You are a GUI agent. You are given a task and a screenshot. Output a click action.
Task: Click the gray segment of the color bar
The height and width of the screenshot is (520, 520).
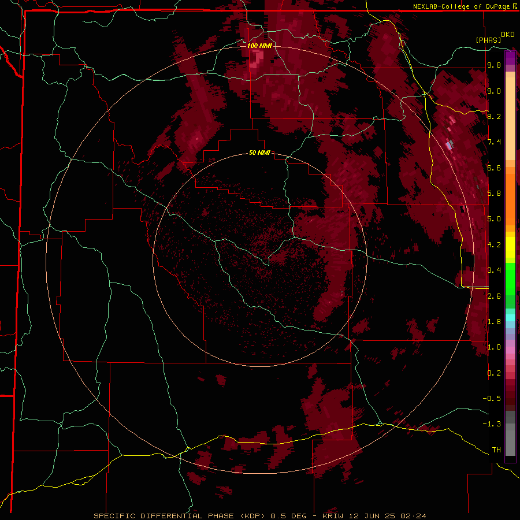[510, 433]
